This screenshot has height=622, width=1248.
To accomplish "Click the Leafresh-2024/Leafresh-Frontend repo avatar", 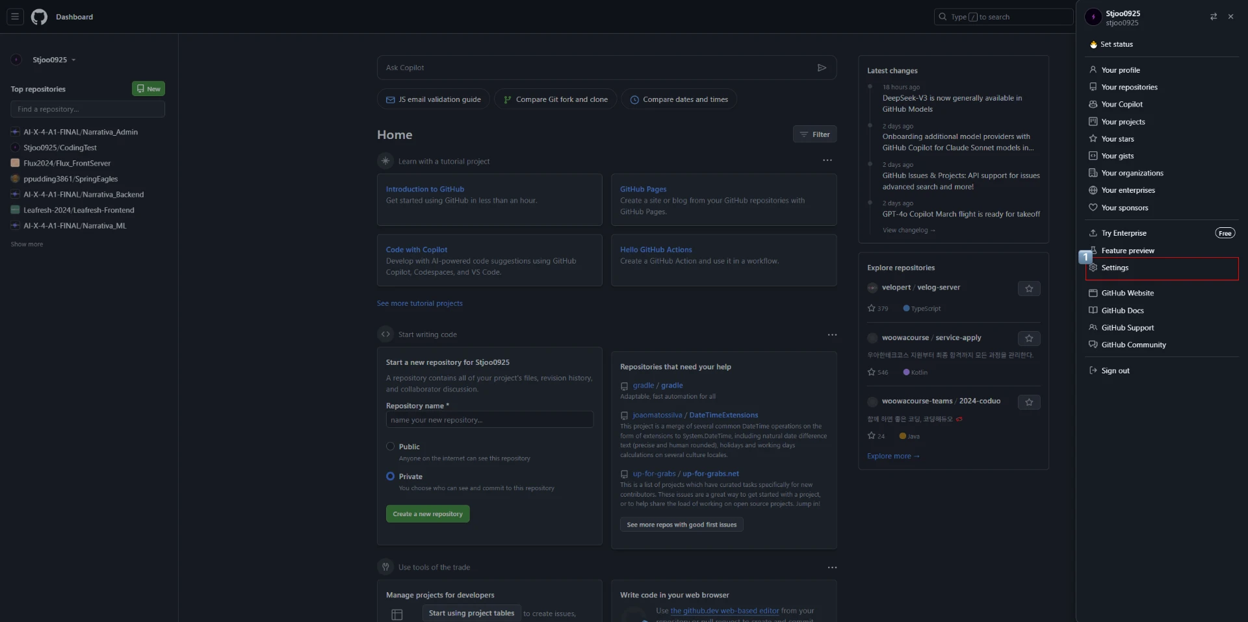I will pos(16,210).
